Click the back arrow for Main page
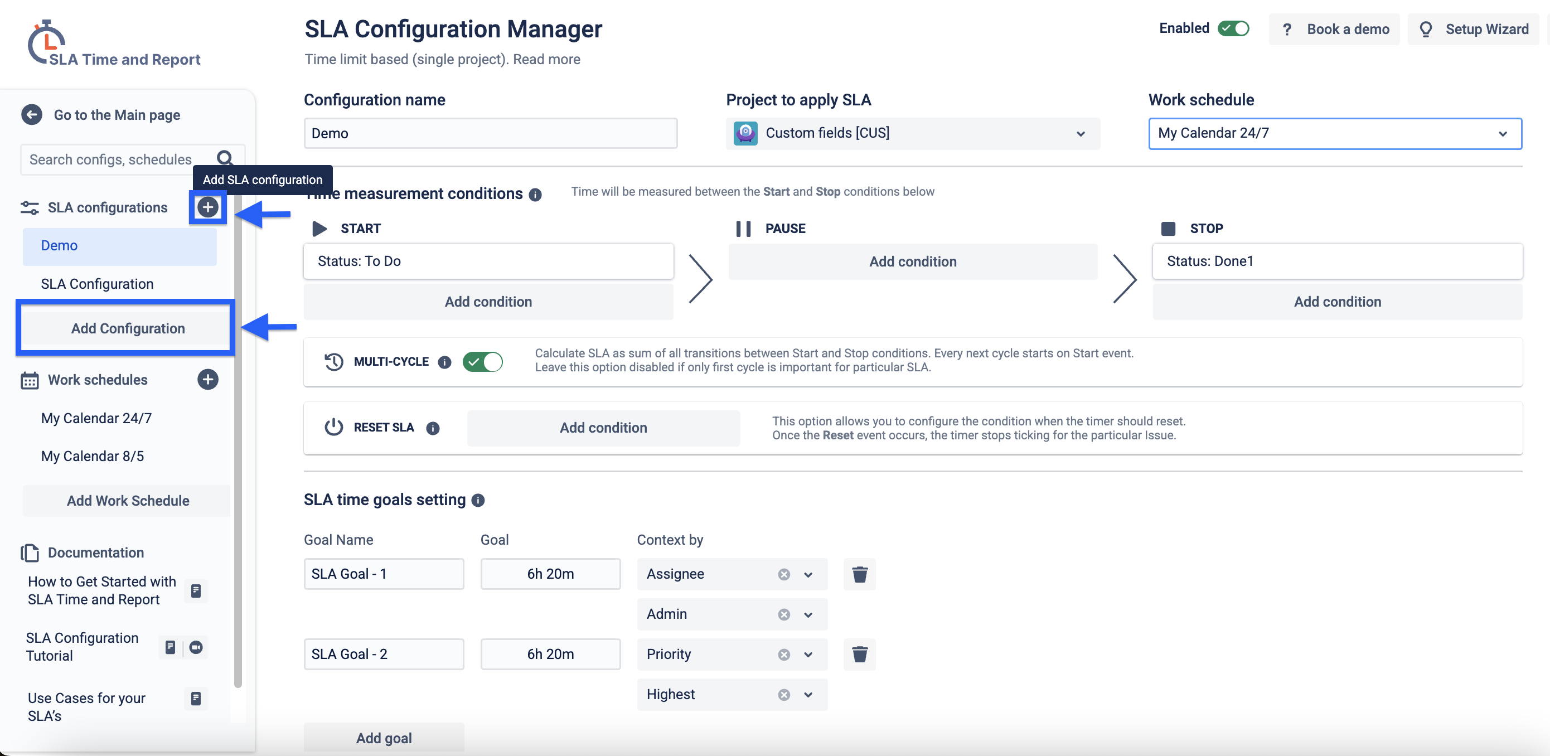Viewport: 1550px width, 756px height. pos(31,114)
